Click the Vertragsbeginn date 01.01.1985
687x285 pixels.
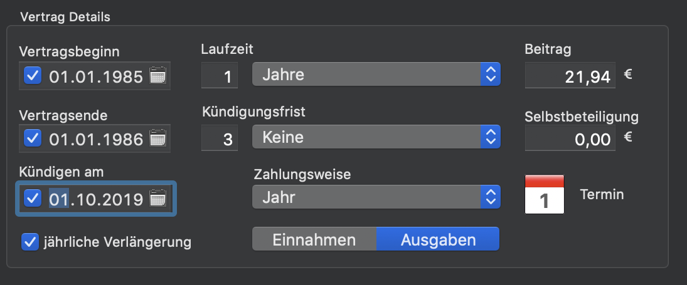pyautogui.click(x=96, y=76)
